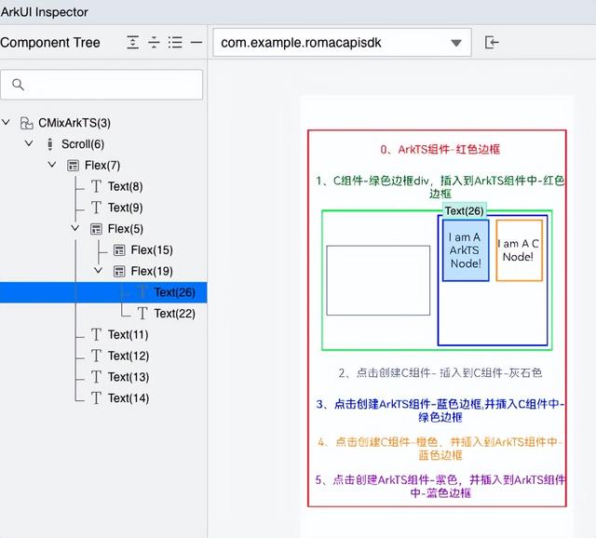Click the 'I am A C Node!' orange box
596x538 pixels.
519,250
